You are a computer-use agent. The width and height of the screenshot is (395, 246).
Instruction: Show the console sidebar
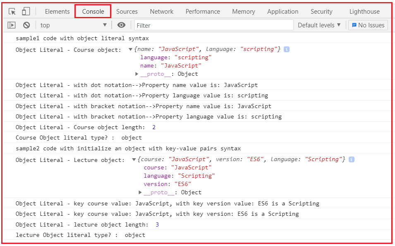point(11,25)
